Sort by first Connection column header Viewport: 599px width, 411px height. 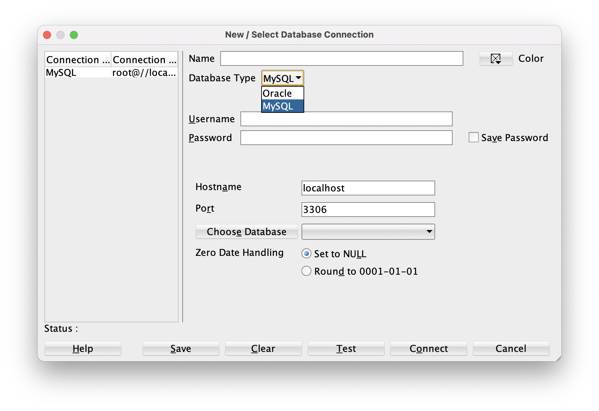pos(78,59)
